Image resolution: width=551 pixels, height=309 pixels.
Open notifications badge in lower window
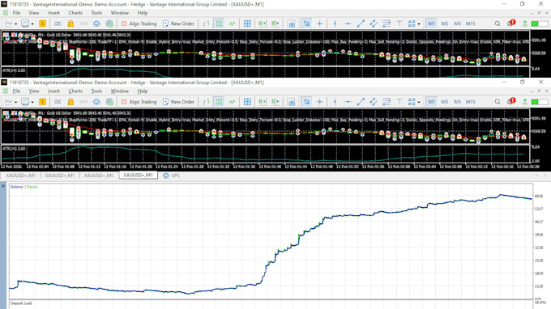point(511,101)
